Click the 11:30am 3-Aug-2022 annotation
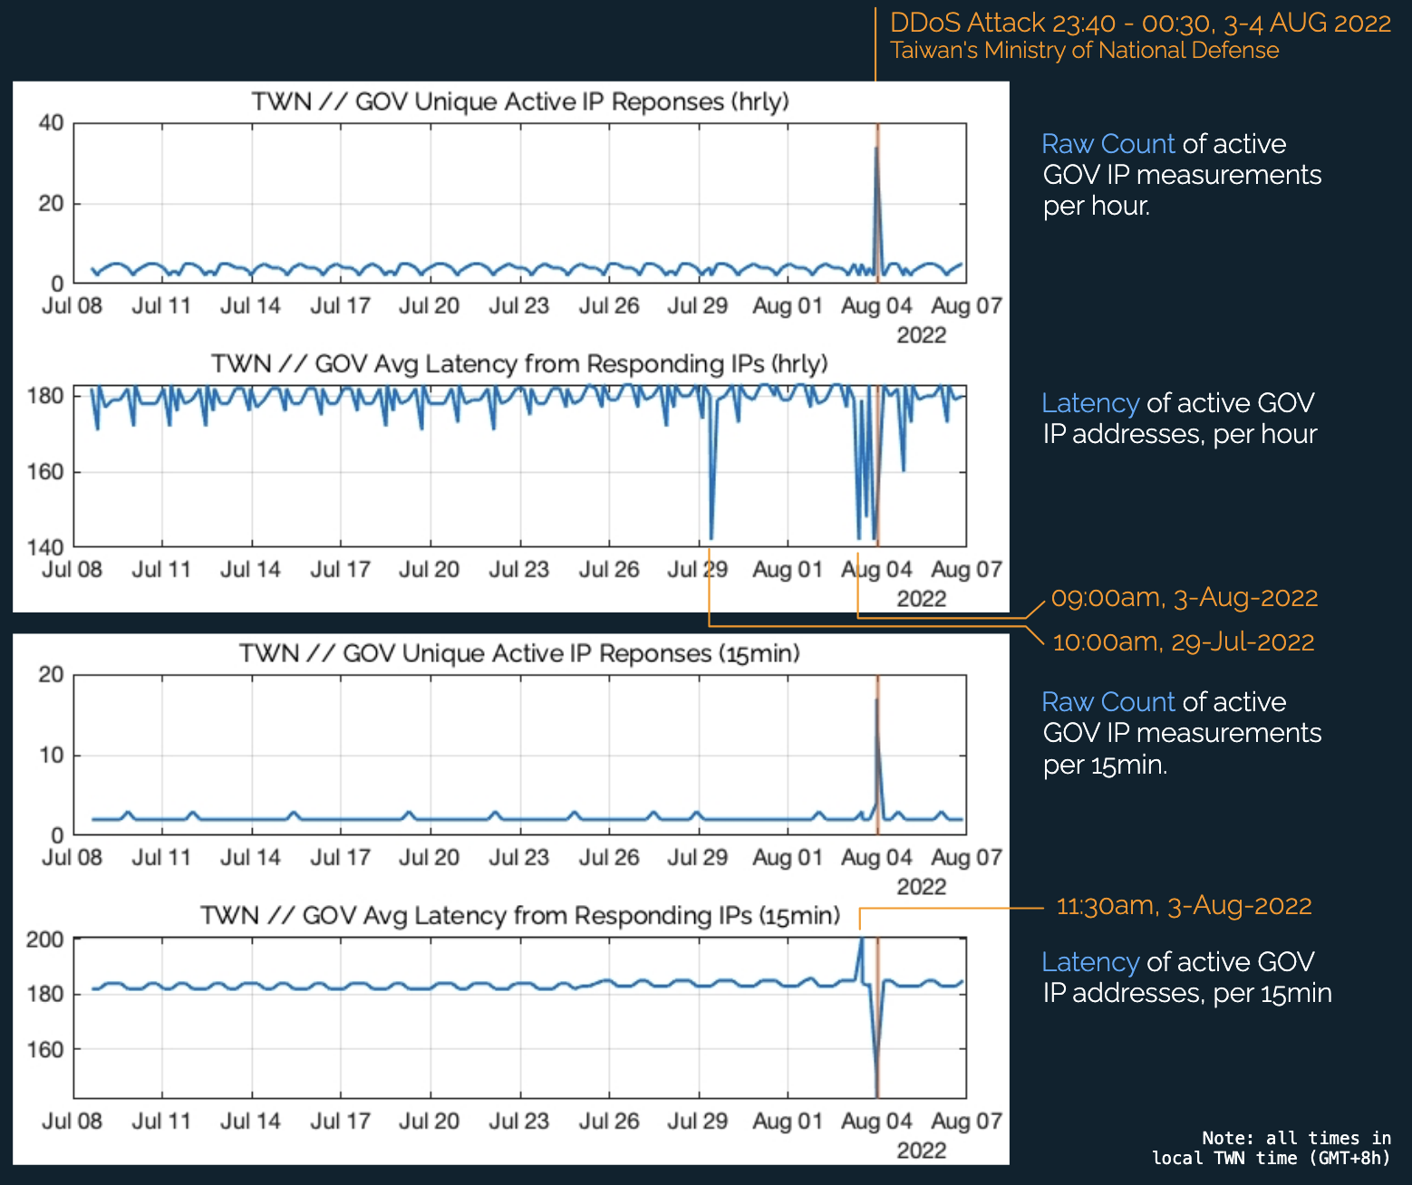The image size is (1412, 1185). coord(1184,905)
